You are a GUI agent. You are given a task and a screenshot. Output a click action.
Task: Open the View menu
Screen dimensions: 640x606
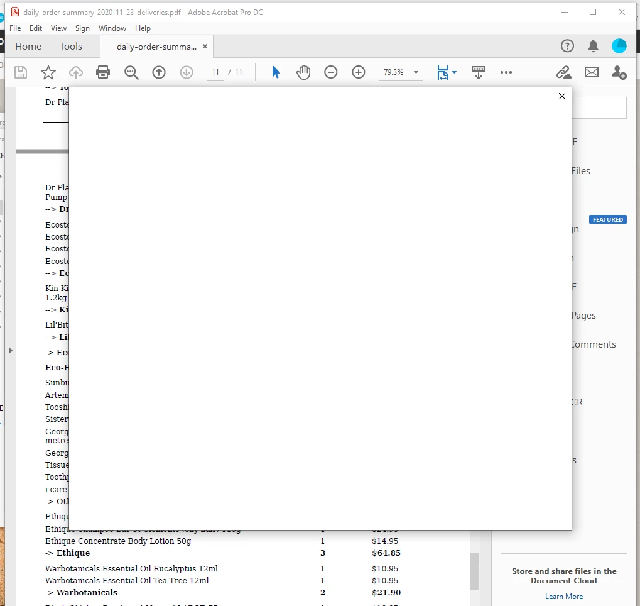click(58, 28)
